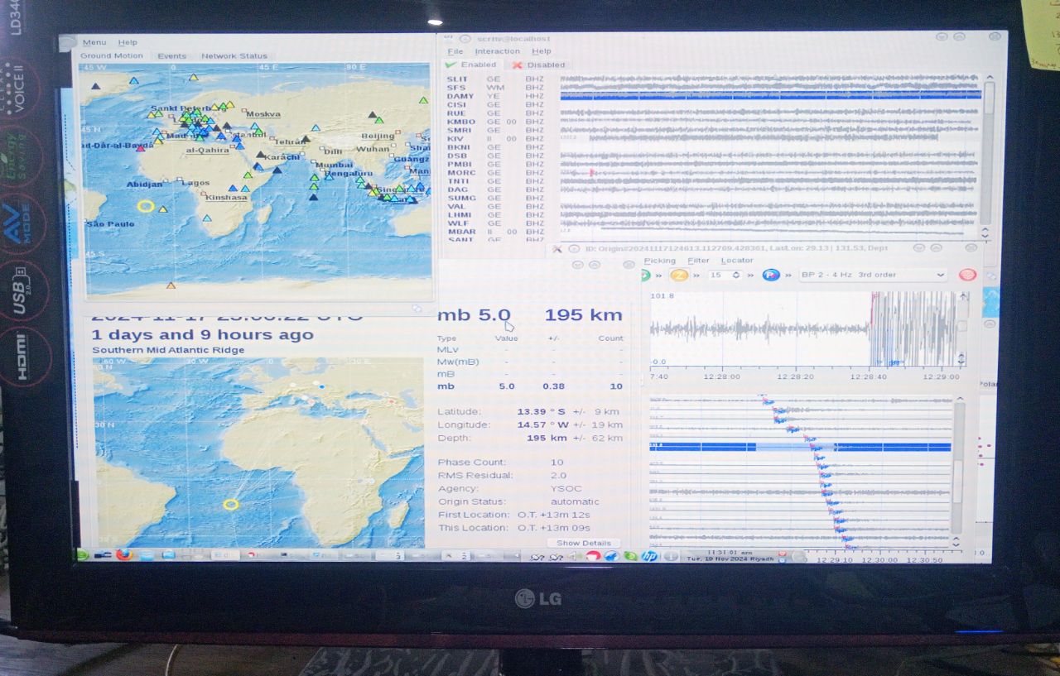The width and height of the screenshot is (1060, 676).
Task: Expand the BP 2 - 4 Hz filter dropdown
Action: (940, 275)
